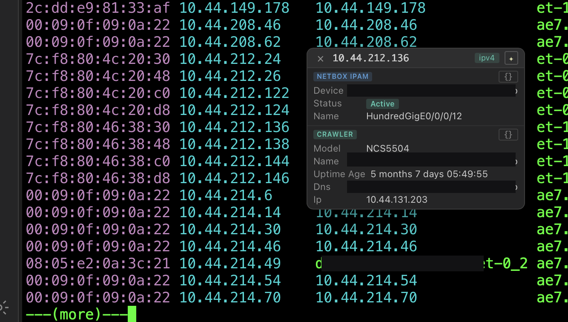Click the model value NCS5504
Viewport: 568px width, 322px height.
(387, 149)
